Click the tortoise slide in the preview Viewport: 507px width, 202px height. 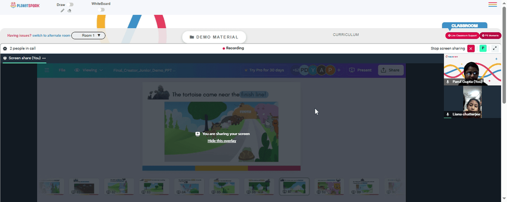222,126
